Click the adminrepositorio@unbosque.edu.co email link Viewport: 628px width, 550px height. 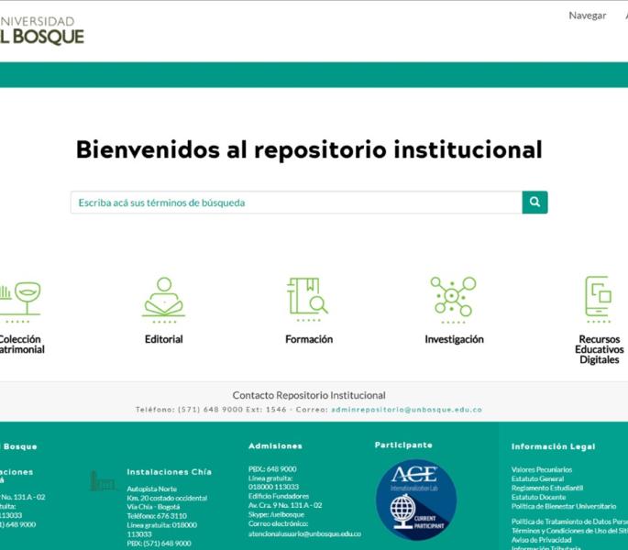pos(406,410)
